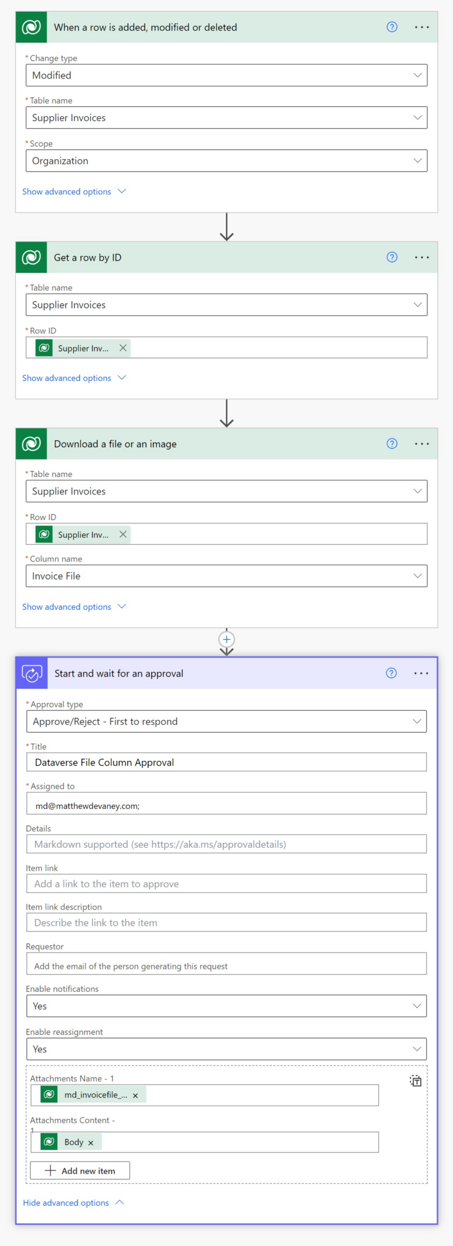This screenshot has height=1246, width=453.
Task: Click the approval Title input field
Action: point(226,762)
